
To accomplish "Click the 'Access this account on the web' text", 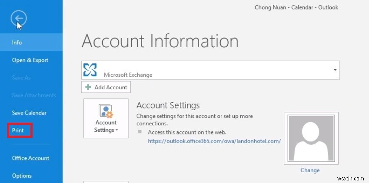I will click(187, 132).
